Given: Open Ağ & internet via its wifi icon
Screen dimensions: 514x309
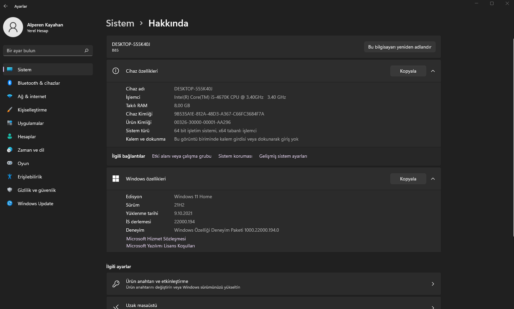Looking at the screenshot, I should coord(10,96).
